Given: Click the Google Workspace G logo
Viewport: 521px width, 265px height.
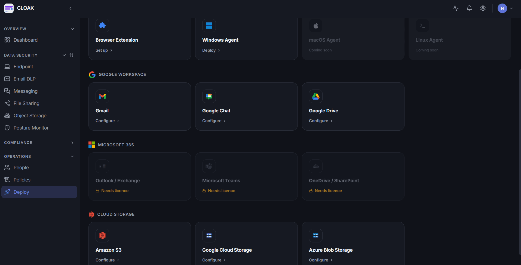Looking at the screenshot, I should click(x=92, y=75).
